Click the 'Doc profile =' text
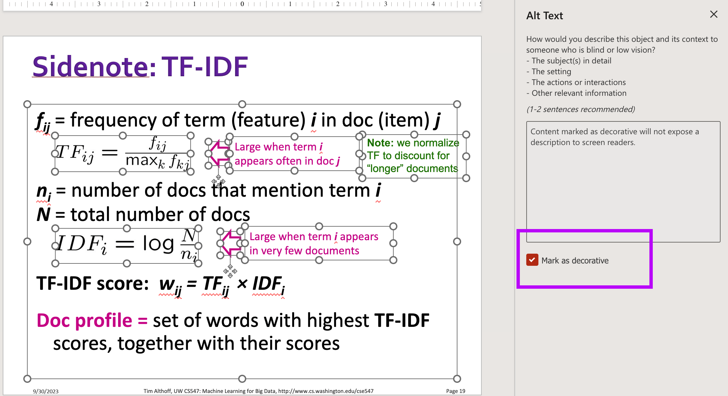The image size is (728, 396). 92,320
